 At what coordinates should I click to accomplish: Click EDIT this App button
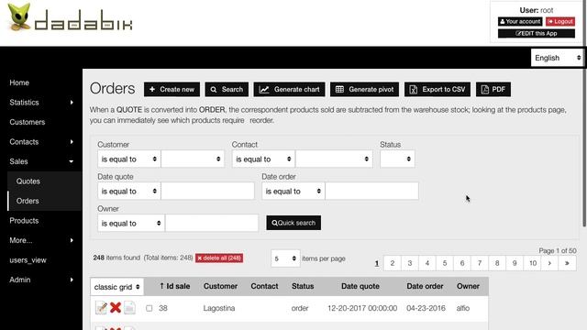click(536, 33)
